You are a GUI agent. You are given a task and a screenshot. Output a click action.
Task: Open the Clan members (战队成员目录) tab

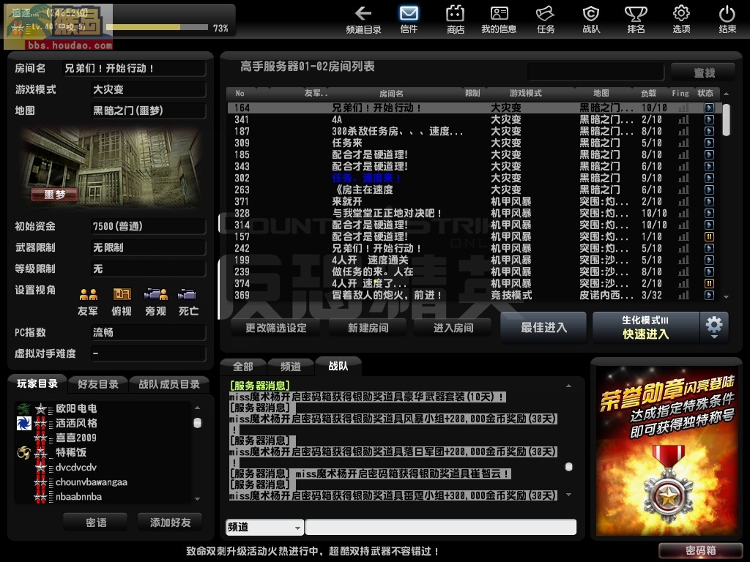pos(169,384)
